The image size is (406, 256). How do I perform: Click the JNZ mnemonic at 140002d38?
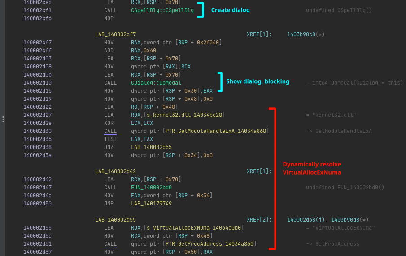coord(109,147)
